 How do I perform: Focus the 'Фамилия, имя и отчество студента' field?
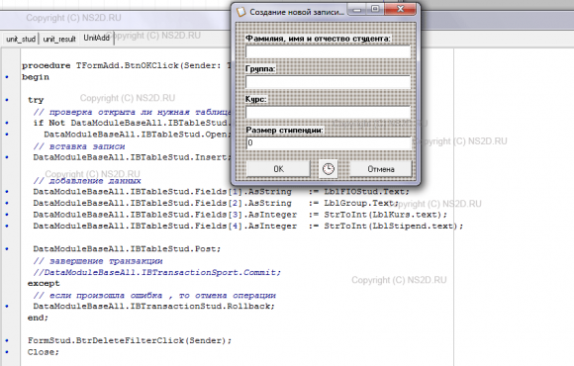click(328, 51)
